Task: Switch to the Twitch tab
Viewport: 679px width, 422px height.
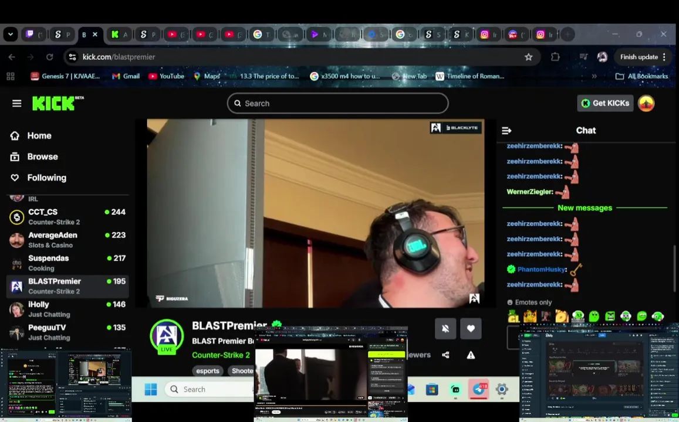Action: [x=33, y=34]
